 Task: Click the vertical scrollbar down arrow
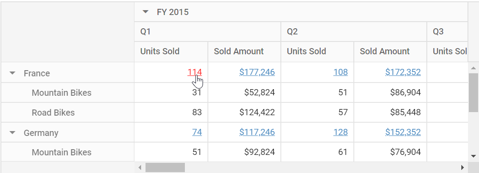(x=474, y=156)
